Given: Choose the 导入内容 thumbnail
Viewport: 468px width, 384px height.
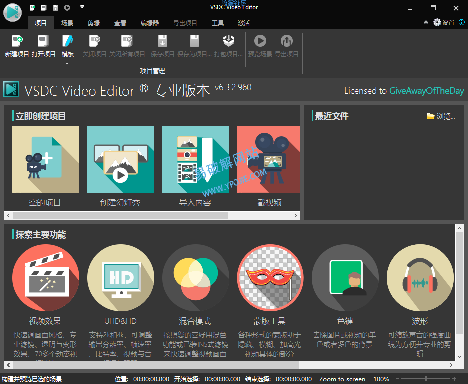Looking at the screenshot, I should tap(196, 159).
